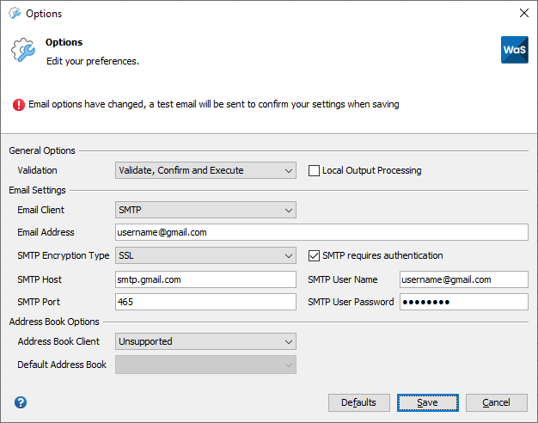This screenshot has height=423, width=538.
Task: Enable Local Output Processing checkbox
Action: pyautogui.click(x=314, y=170)
